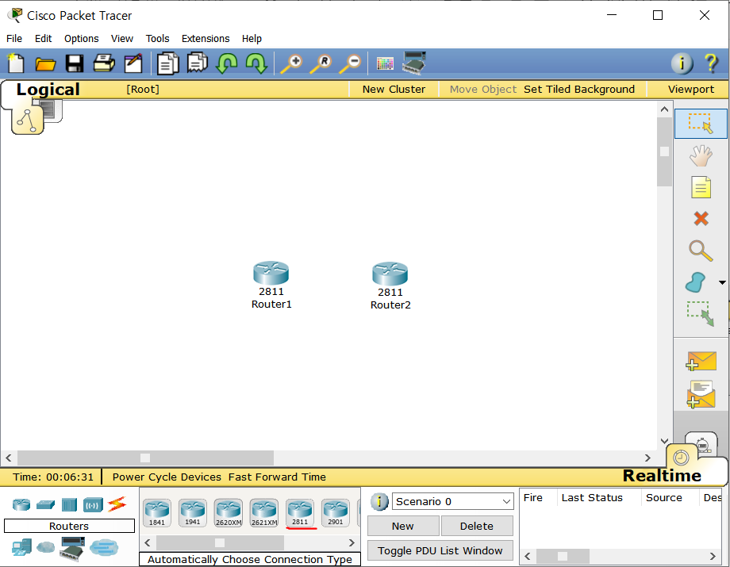Choose the 2811 router model
730x567 pixels.
pyautogui.click(x=300, y=512)
